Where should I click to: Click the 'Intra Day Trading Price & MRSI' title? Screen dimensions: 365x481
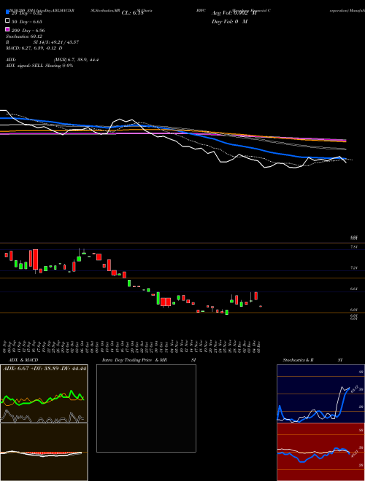click(x=150, y=360)
